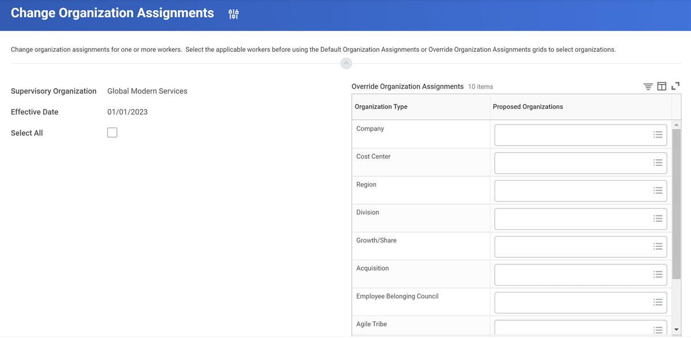Open the grid column preferences icon
The height and width of the screenshot is (338, 691).
click(662, 86)
